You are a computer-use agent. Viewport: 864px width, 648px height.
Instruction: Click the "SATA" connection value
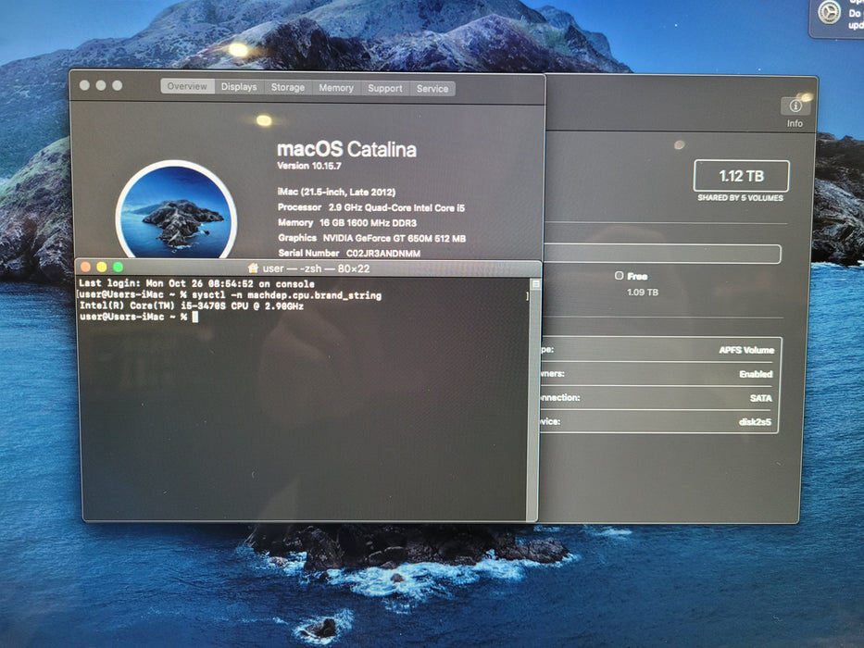pos(760,398)
